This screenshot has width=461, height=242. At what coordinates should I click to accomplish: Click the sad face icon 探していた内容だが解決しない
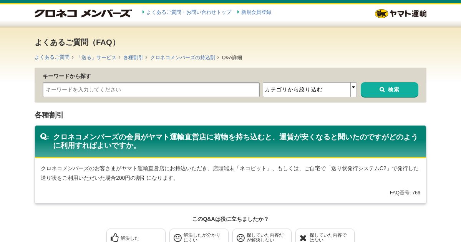coord(240,238)
